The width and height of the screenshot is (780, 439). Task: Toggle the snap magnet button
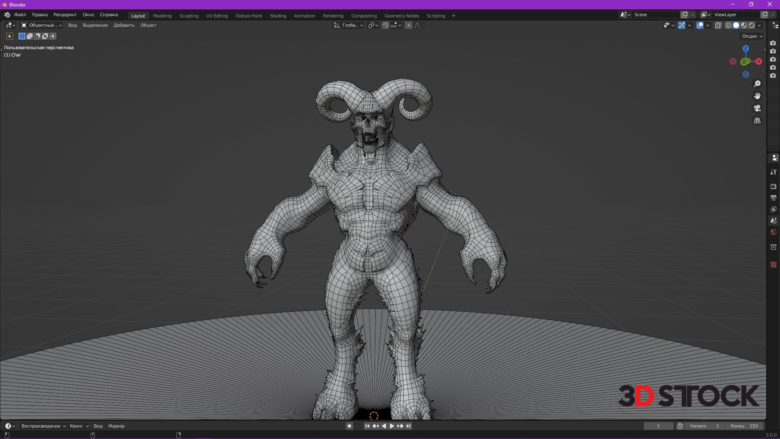[386, 25]
